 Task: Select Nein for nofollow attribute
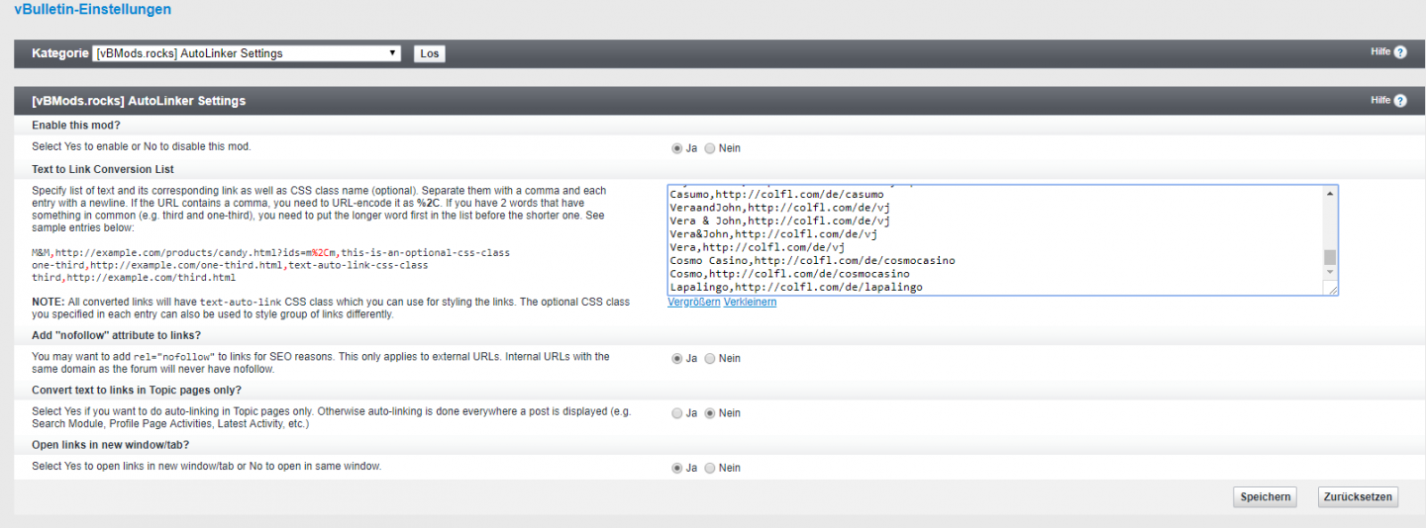tap(710, 359)
